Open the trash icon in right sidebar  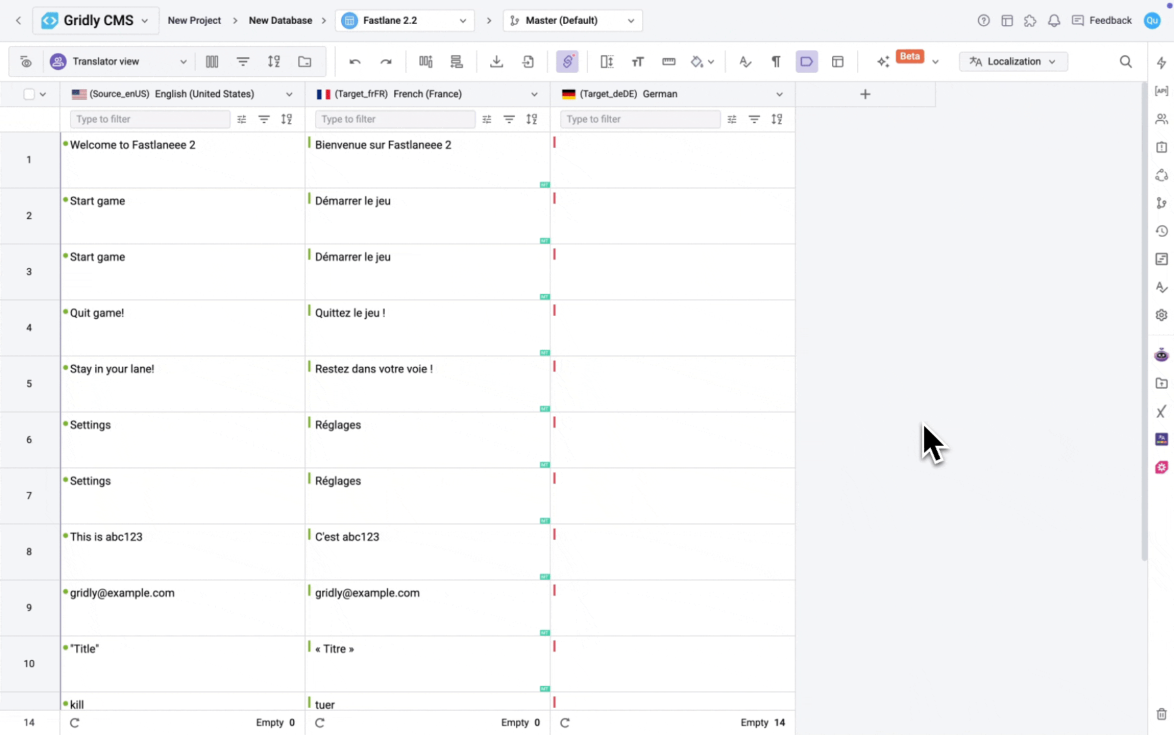[1161, 714]
